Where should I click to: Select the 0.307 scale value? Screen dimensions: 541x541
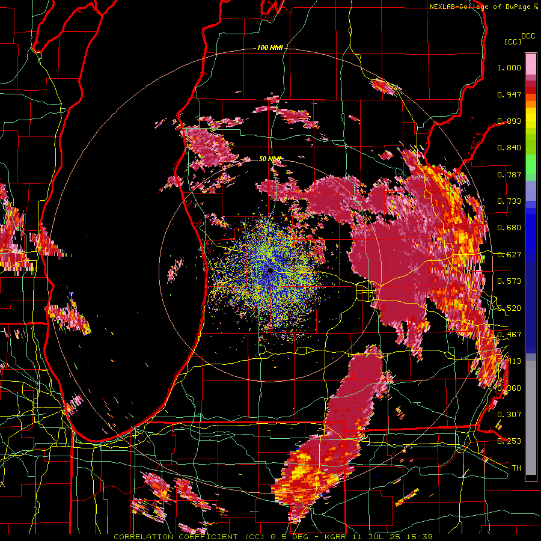pyautogui.click(x=509, y=415)
